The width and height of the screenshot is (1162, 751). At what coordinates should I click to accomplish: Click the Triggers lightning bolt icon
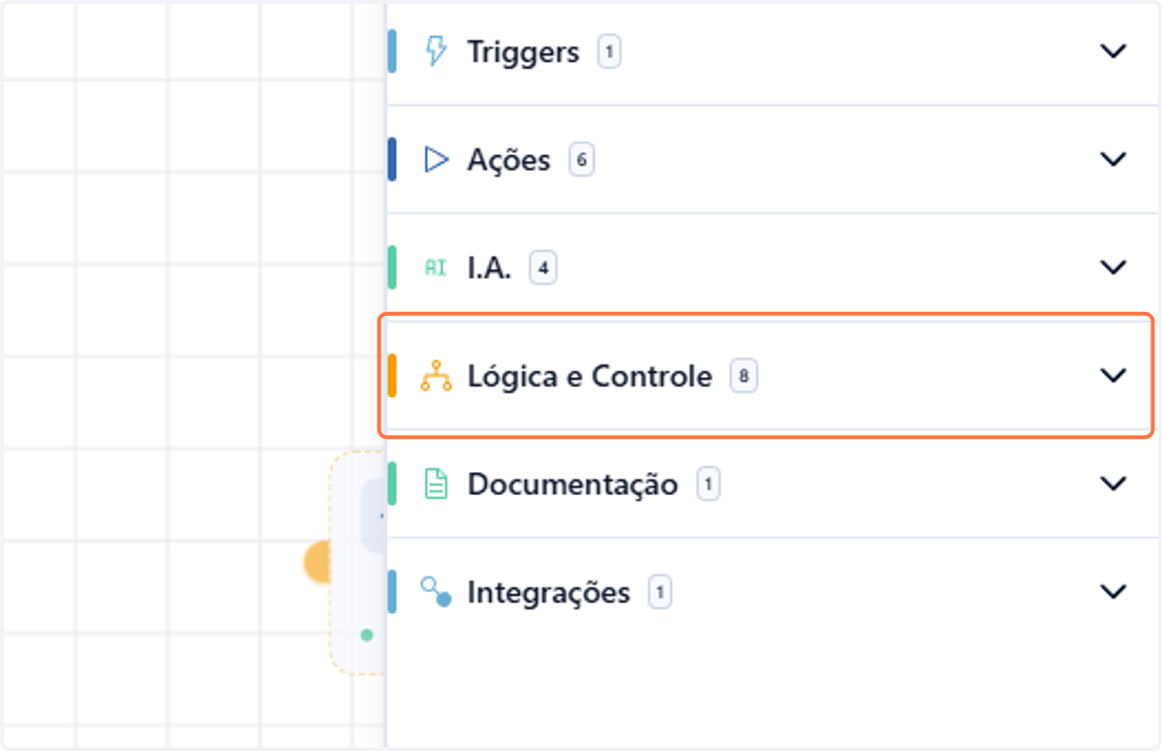437,51
